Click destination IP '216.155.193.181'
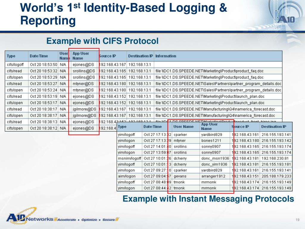This screenshot has height=229, width=305. [x=276, y=164]
